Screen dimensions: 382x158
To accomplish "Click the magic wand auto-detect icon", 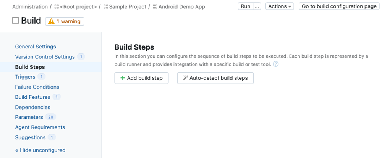I will (x=185, y=78).
